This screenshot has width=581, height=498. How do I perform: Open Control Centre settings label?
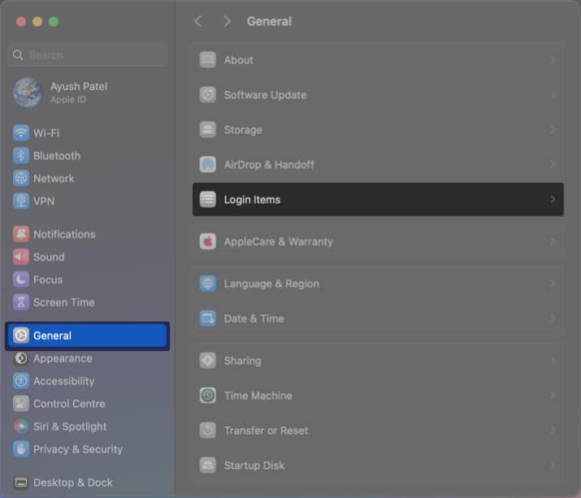pos(69,404)
